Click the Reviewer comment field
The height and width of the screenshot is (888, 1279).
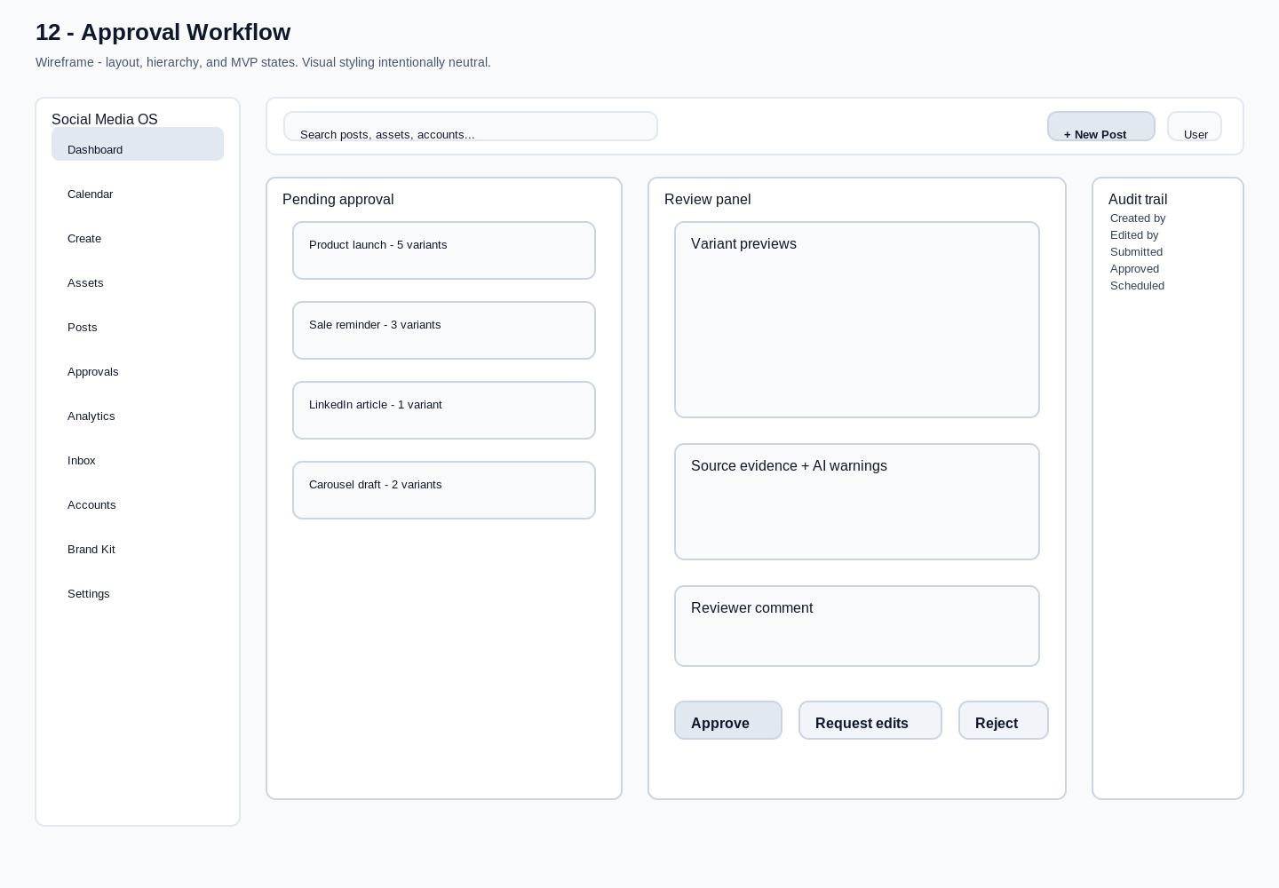[x=857, y=626]
